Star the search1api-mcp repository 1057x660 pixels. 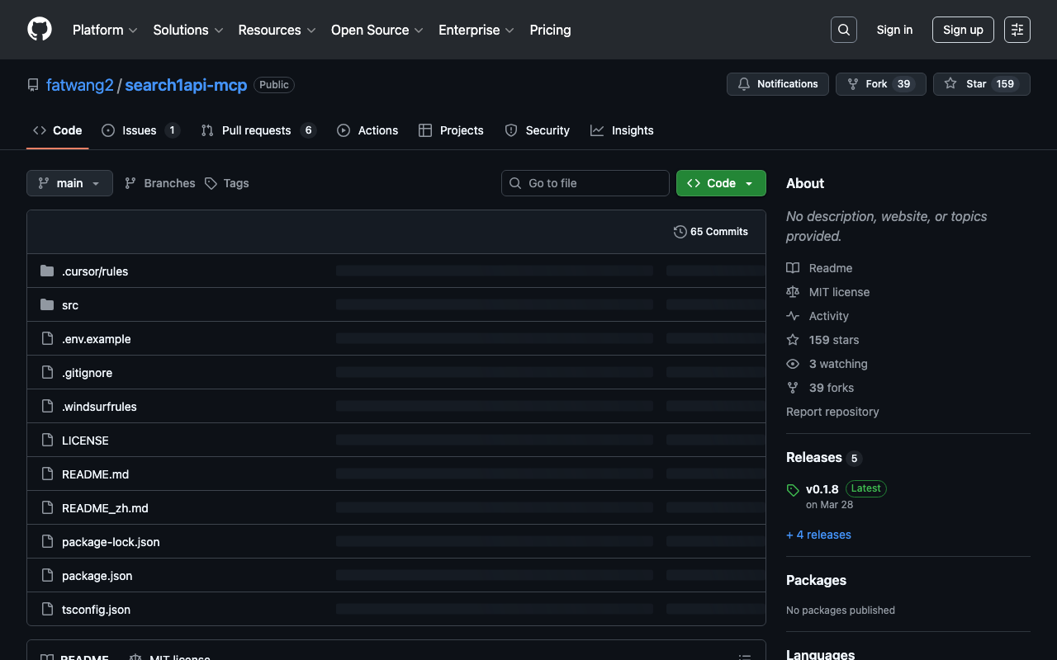(966, 84)
